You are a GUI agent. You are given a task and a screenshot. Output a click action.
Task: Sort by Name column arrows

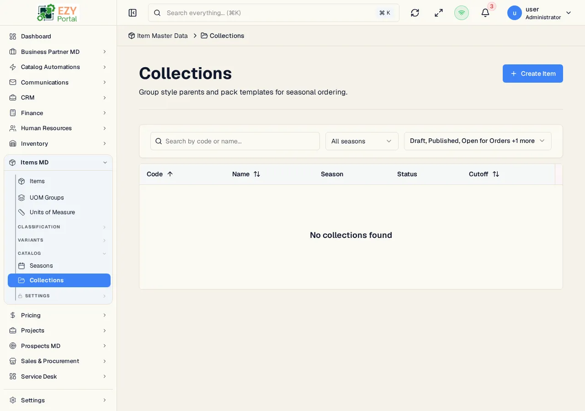coord(257,174)
